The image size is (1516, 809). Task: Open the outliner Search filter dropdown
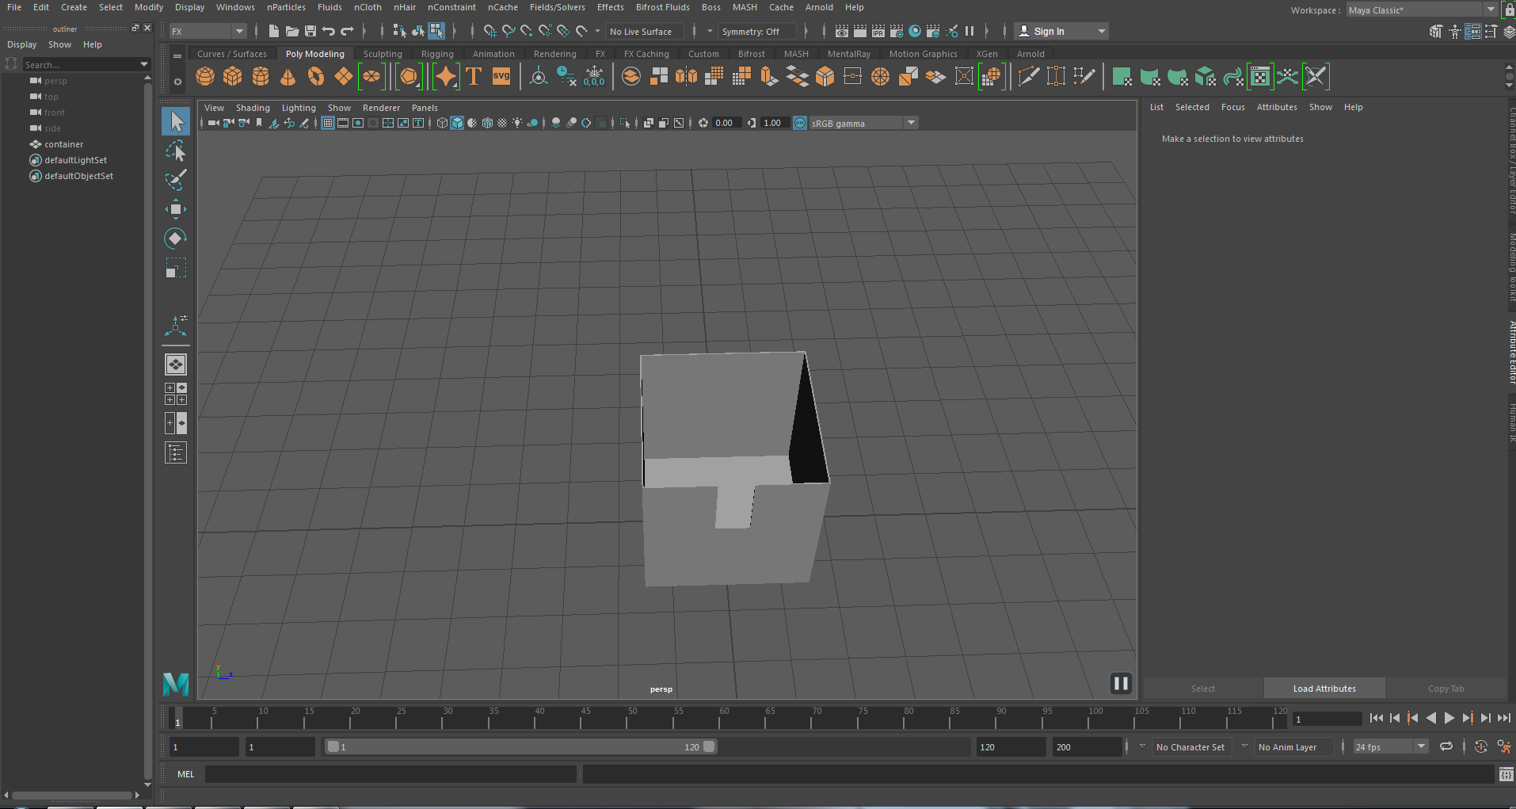[143, 64]
